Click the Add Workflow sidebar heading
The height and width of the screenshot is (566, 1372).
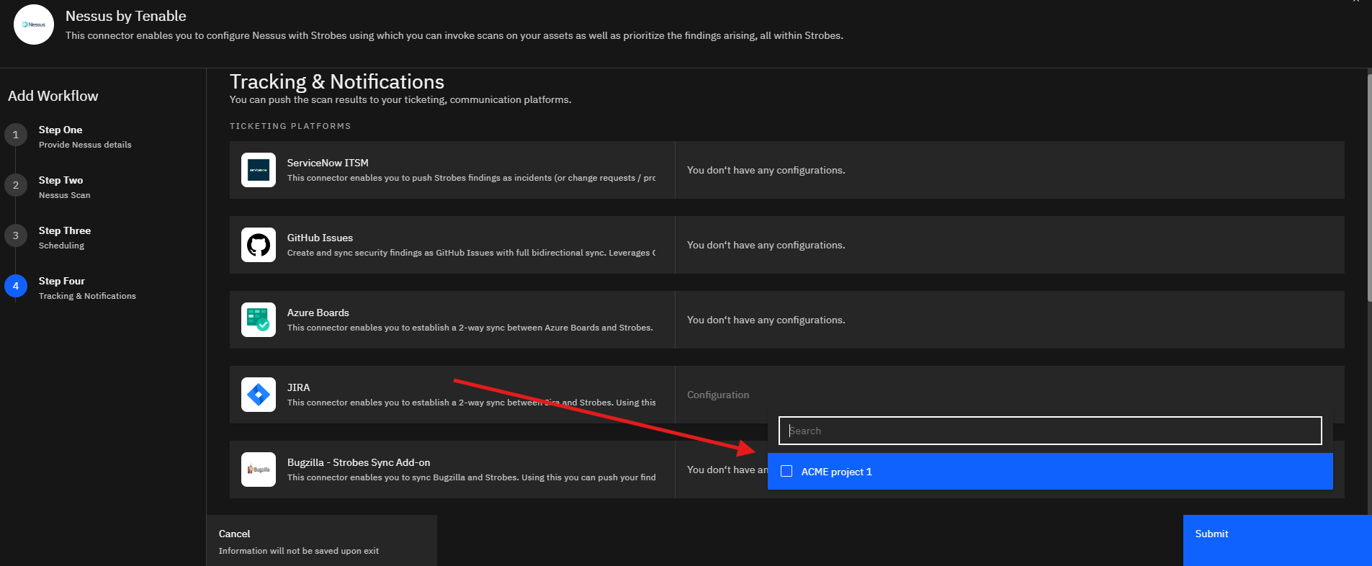53,96
